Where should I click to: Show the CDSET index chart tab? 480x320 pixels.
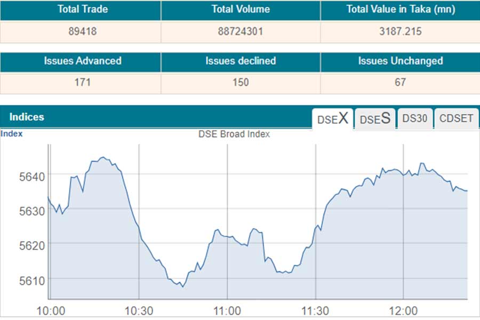pyautogui.click(x=456, y=118)
